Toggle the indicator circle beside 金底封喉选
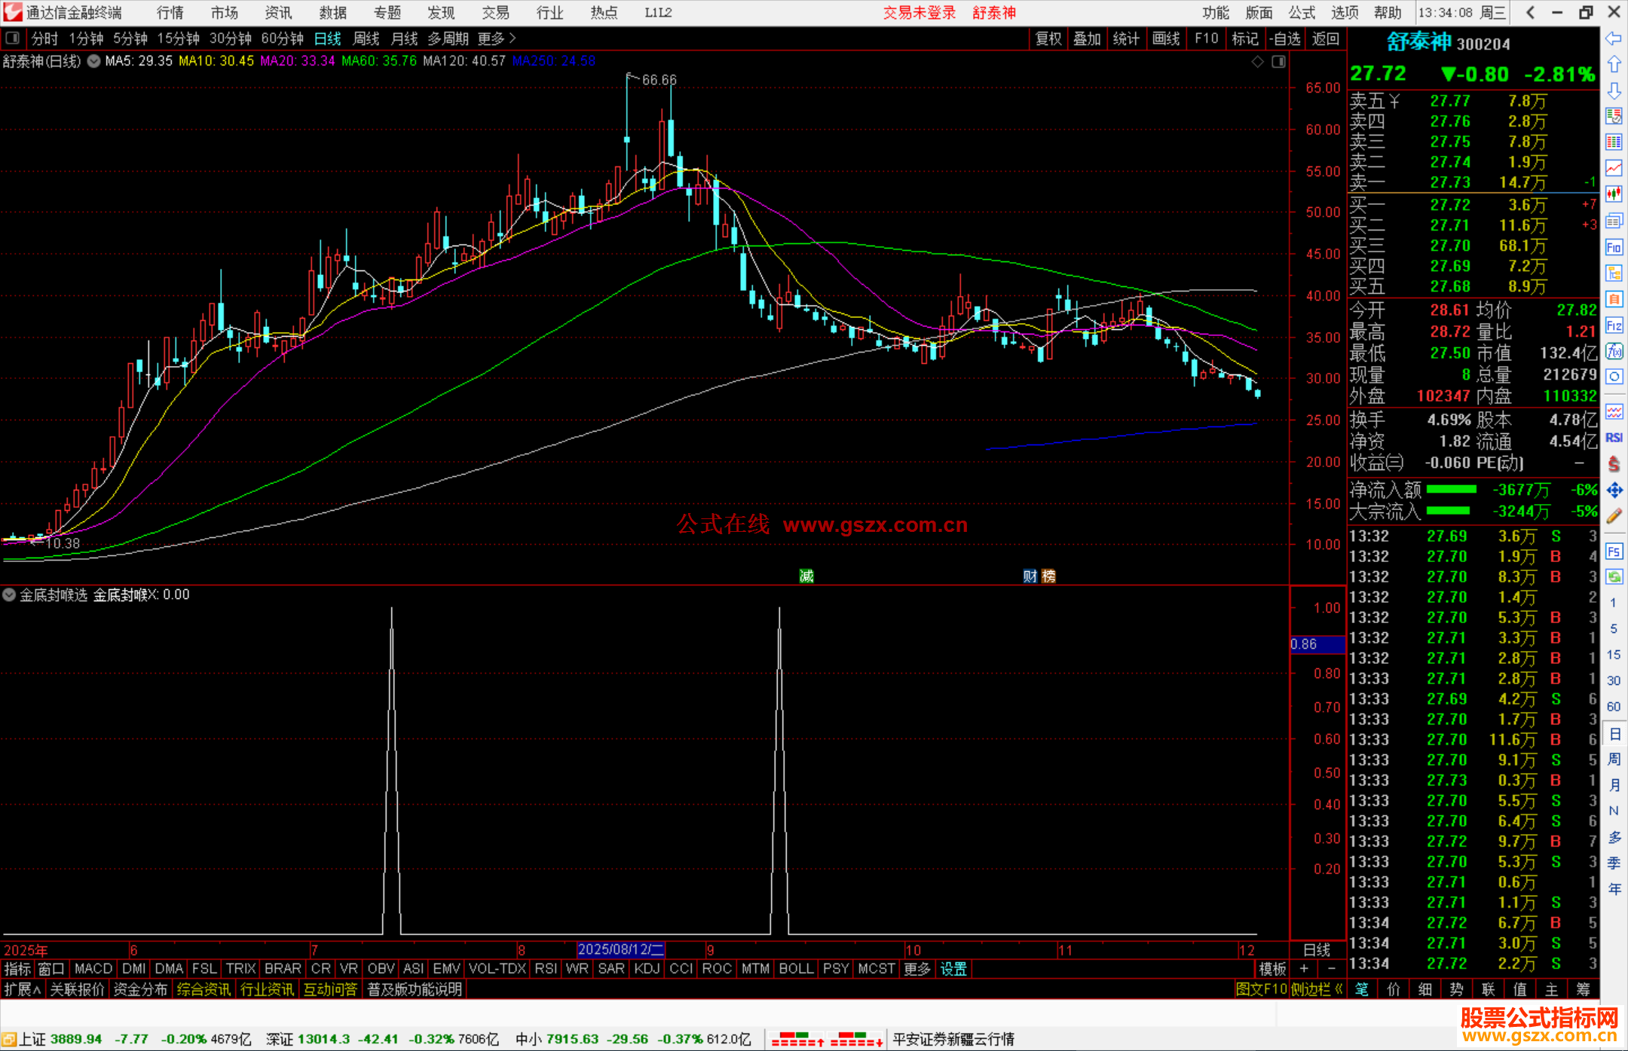 (9, 594)
